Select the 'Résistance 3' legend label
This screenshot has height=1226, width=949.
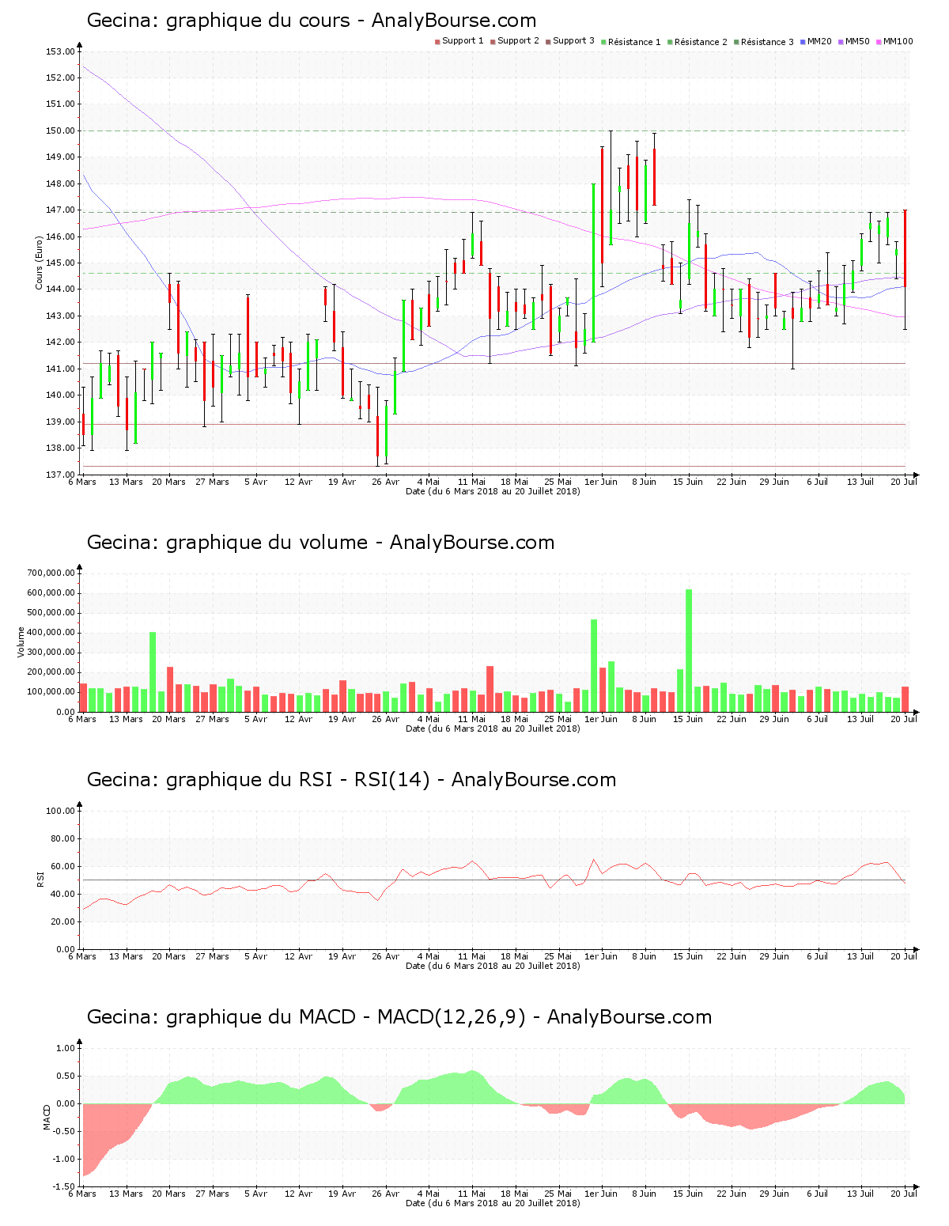coord(767,42)
